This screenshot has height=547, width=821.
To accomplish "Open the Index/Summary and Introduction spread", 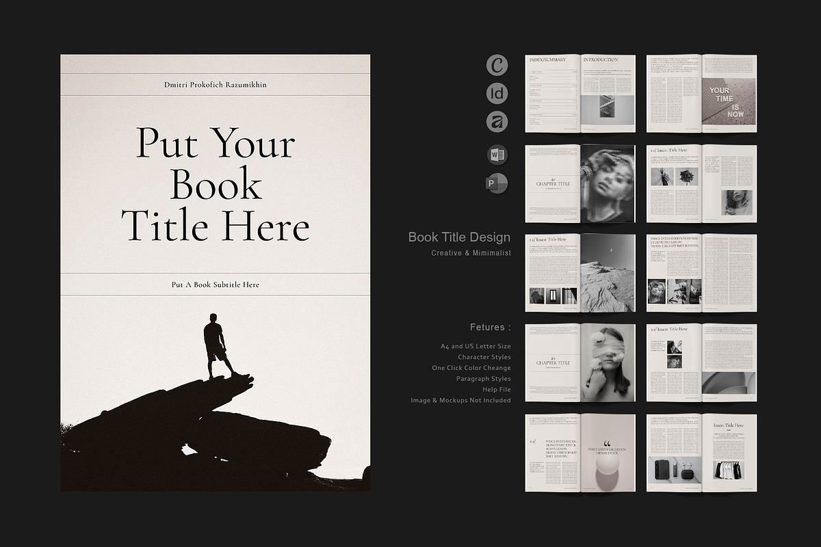I will [580, 94].
